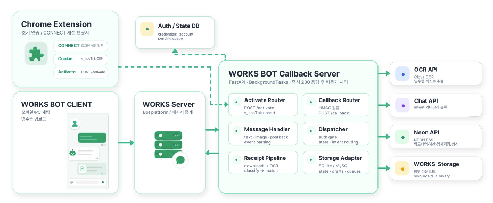Click the purple Chat API icon
Screen dimensions: 493x203
(403, 105)
